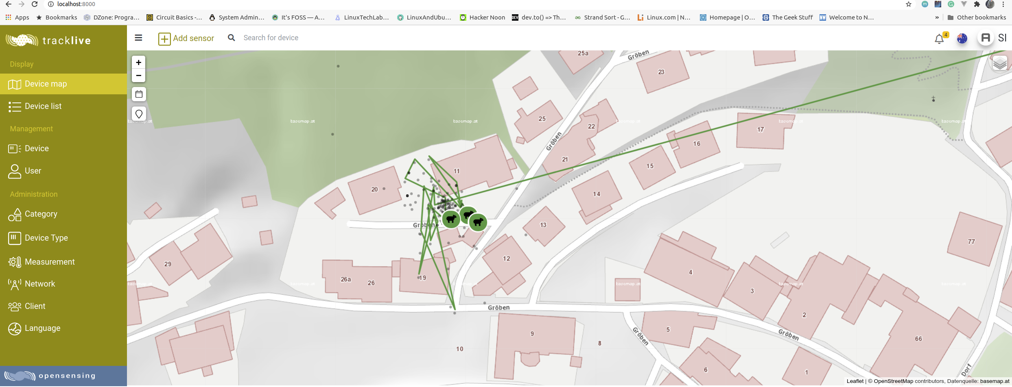
Task: Click the map location marker tool
Action: point(139,114)
